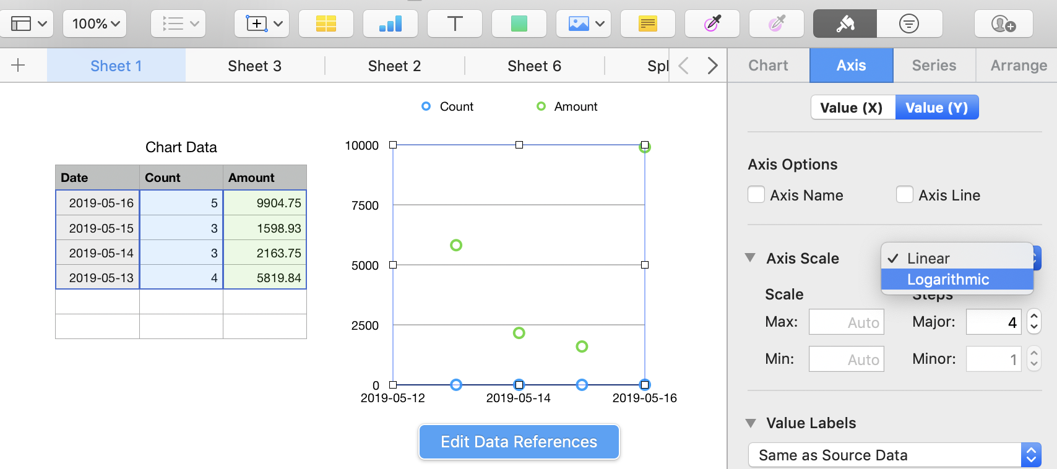This screenshot has width=1057, height=469.
Task: Switch to the Series tab
Action: [934, 66]
